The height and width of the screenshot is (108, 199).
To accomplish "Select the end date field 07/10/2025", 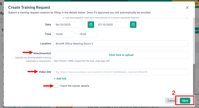I will pos(113,25).
